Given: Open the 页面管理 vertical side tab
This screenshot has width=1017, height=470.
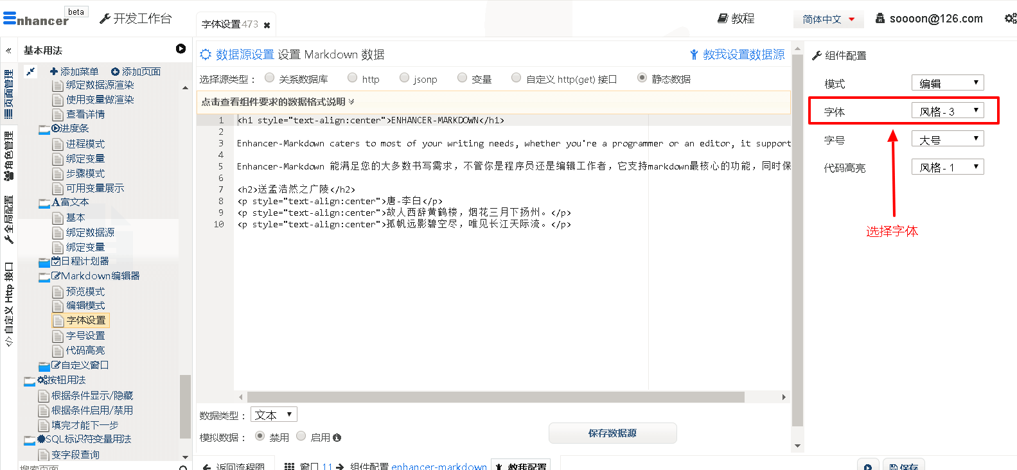Looking at the screenshot, I should pyautogui.click(x=9, y=94).
